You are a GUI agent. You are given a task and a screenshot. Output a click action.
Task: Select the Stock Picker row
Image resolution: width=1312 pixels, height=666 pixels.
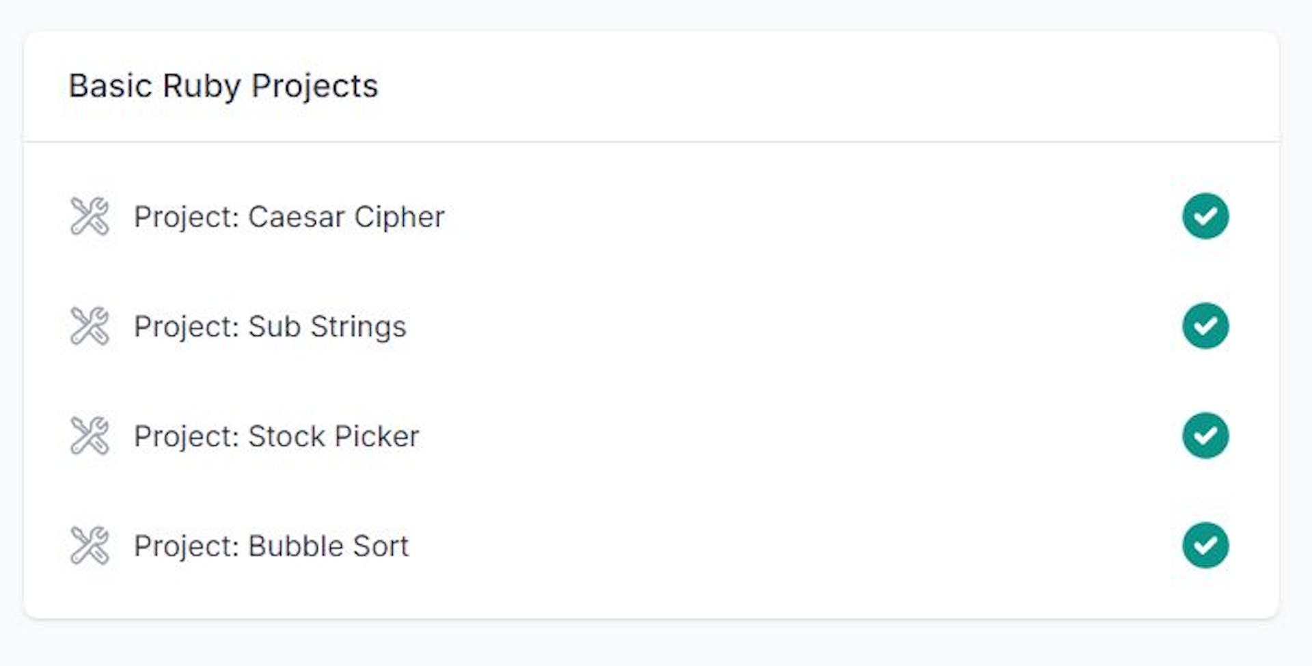click(x=615, y=435)
